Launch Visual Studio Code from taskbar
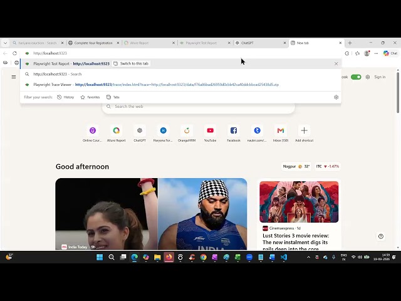Screen dimensions: 401x301 pyautogui.click(x=284, y=257)
